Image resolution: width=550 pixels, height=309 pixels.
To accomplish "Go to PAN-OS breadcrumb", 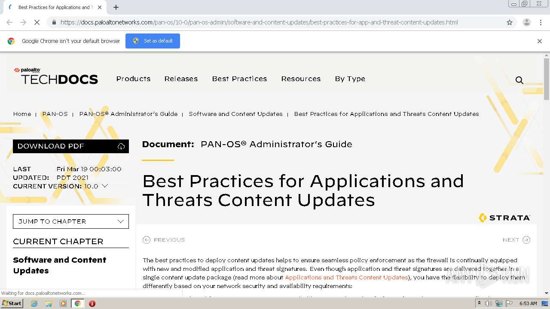I will [x=55, y=114].
